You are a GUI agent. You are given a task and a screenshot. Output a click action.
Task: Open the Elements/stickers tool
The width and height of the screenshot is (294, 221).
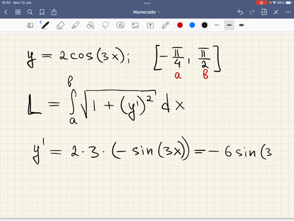click(x=120, y=25)
